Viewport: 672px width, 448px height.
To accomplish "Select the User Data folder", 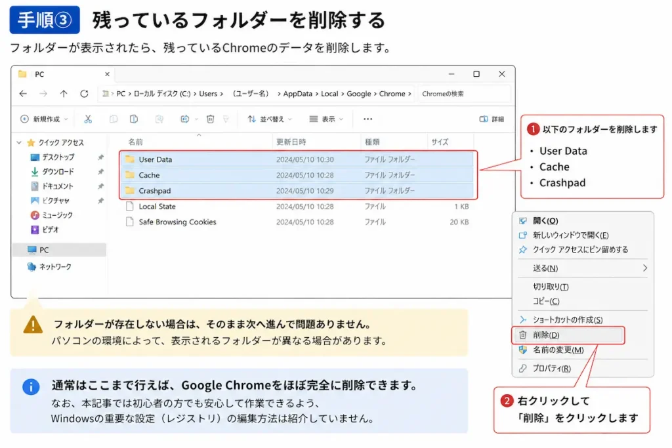I will point(297,159).
